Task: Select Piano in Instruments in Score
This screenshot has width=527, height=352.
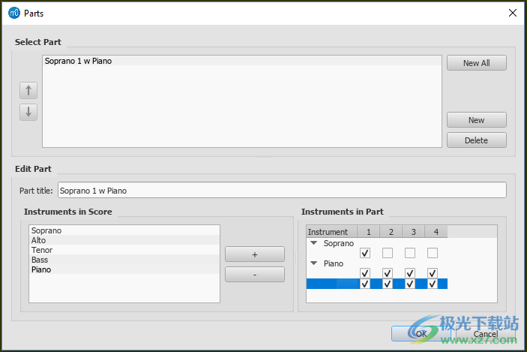Action: click(x=124, y=269)
